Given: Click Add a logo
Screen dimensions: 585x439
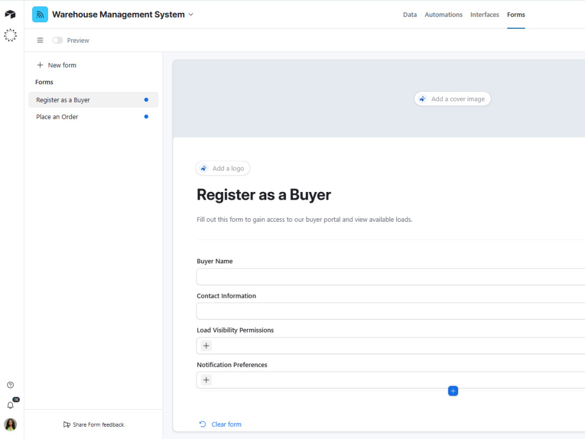Looking at the screenshot, I should click(223, 169).
